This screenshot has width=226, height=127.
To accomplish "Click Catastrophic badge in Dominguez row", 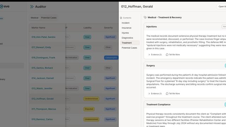I will click(x=111, y=58).
